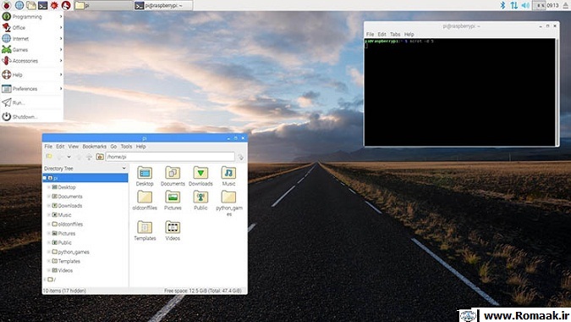The height and width of the screenshot is (322, 571).
Task: Select Videos folder icon in file pane
Action: tap(173, 227)
